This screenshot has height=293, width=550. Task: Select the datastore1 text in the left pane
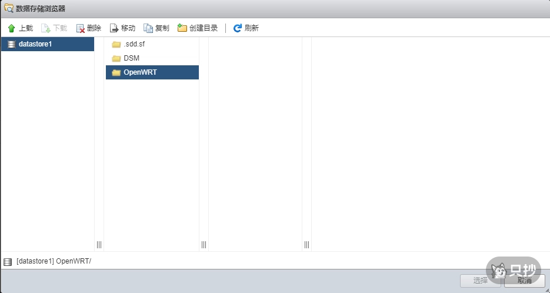[35, 44]
